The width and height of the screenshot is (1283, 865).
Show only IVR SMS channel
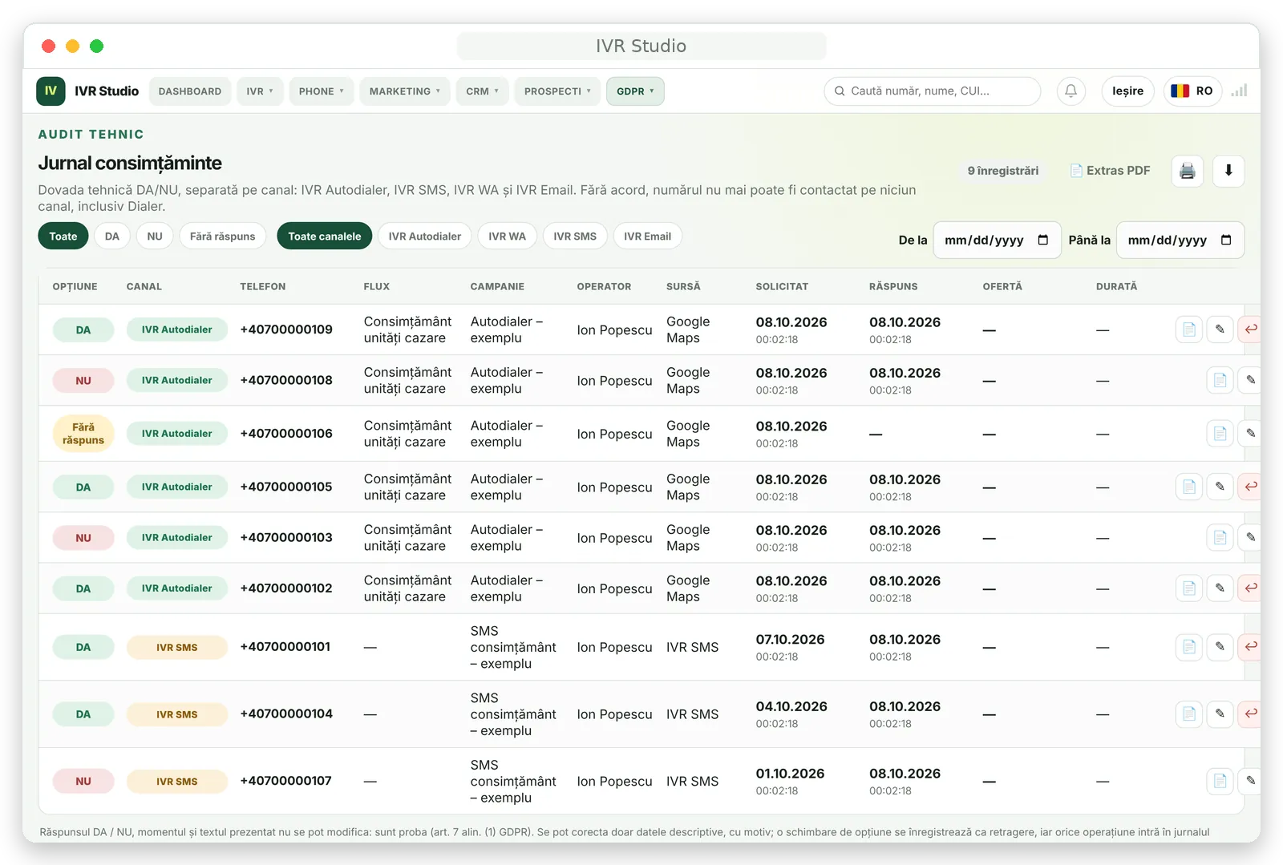pos(575,236)
